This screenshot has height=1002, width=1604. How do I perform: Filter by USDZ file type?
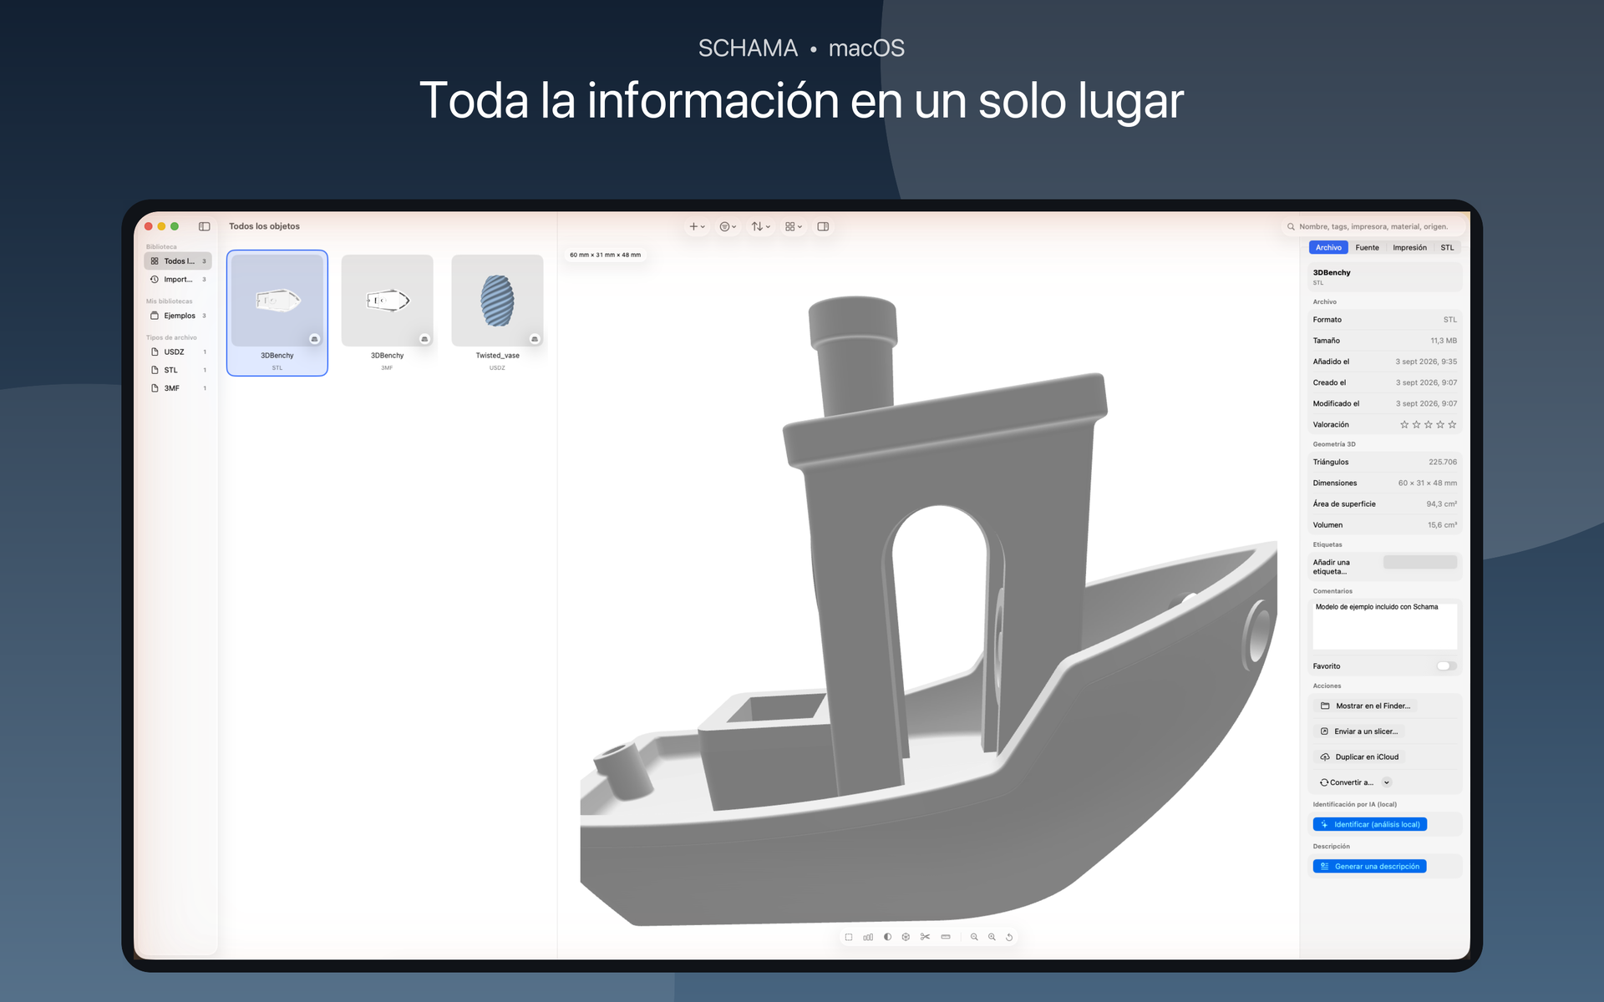178,352
